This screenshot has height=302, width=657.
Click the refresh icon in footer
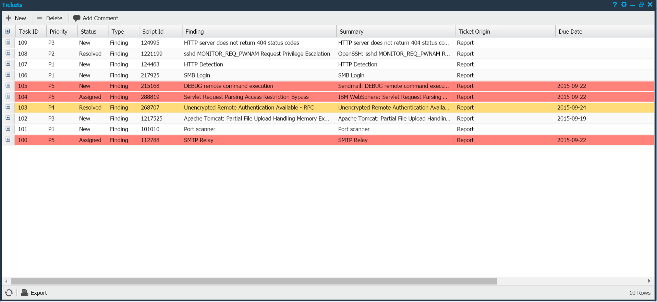pos(9,293)
